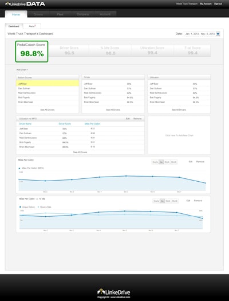Edit the MPG vs % Idle chart
The image size is (229, 301).
tap(188, 201)
